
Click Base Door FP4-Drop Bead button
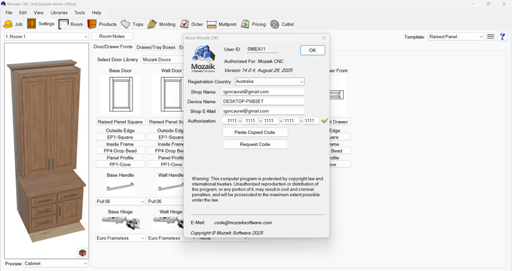pyautogui.click(x=120, y=151)
